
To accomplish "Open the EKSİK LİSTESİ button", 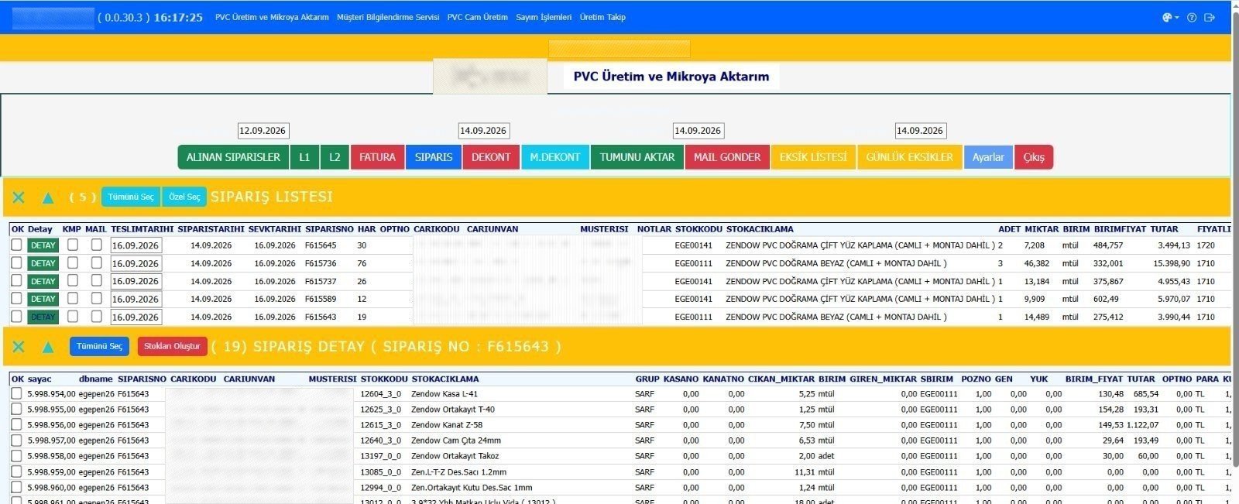I will click(813, 157).
